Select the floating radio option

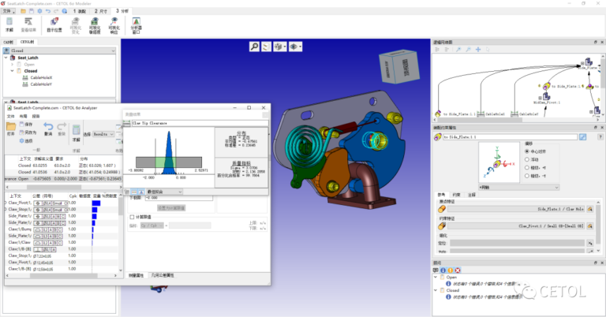527,159
